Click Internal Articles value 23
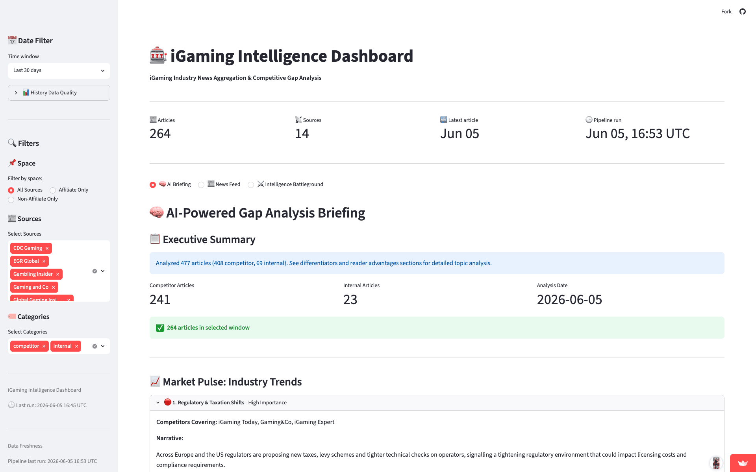 pyautogui.click(x=350, y=300)
